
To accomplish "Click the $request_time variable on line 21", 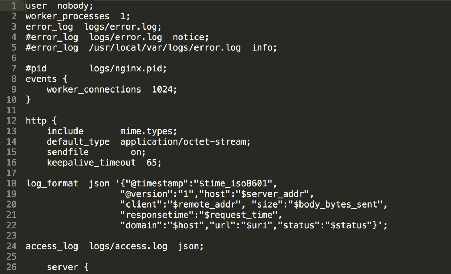I will click(239, 215).
